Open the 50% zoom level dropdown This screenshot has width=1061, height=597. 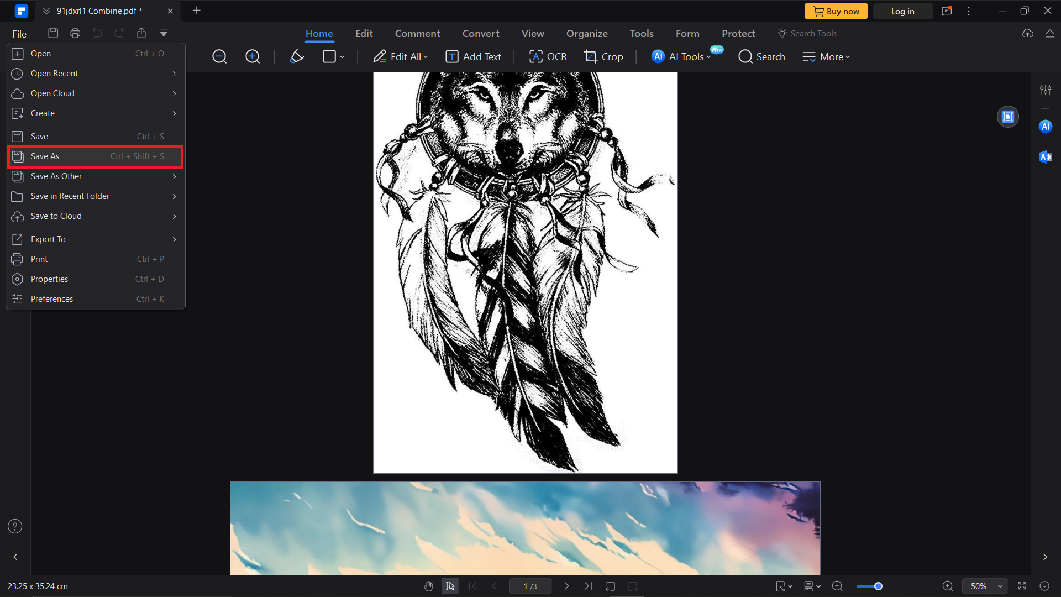pos(985,586)
